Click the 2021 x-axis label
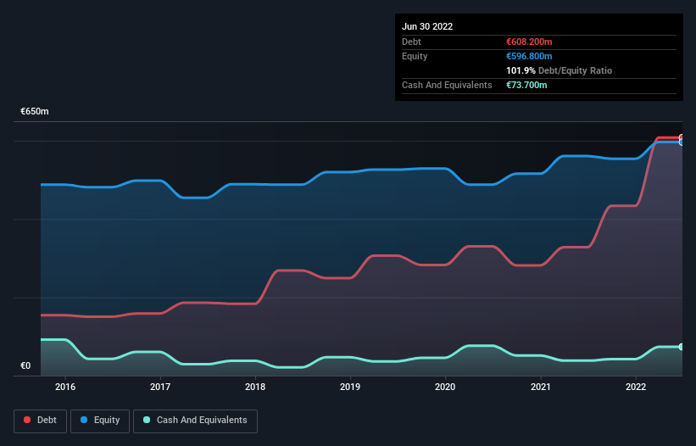 coord(541,387)
